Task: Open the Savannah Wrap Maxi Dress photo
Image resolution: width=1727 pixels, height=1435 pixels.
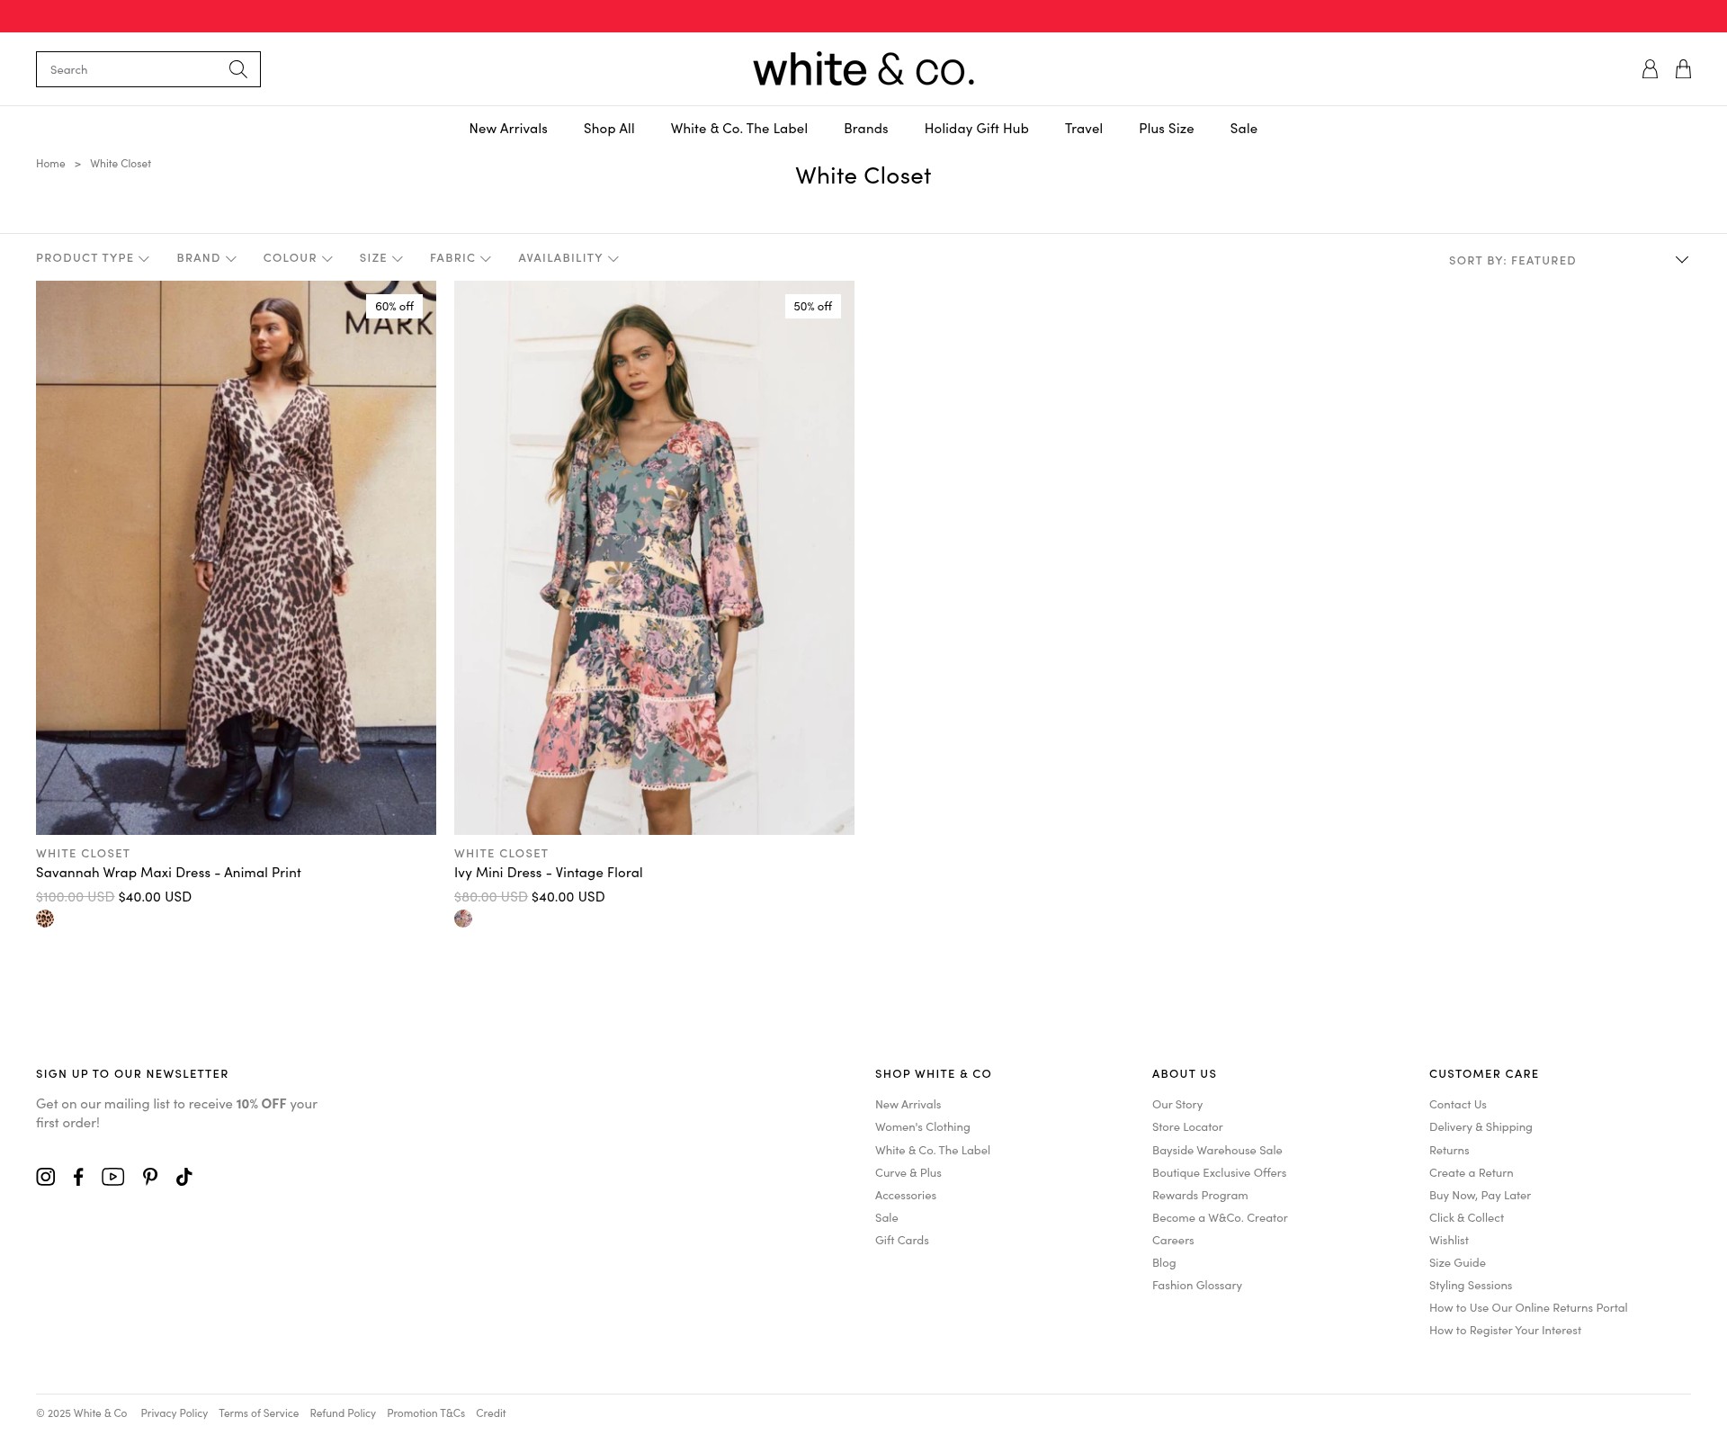Action: point(236,558)
